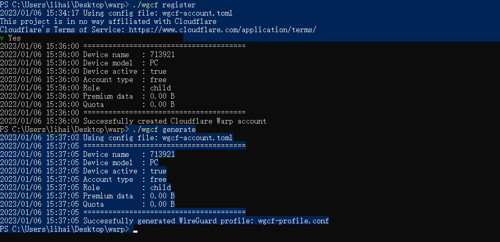Viewport: 500px width, 242px height.
Task: Click 'wgcf-profile.conf' file name in the output
Action: tap(293, 221)
